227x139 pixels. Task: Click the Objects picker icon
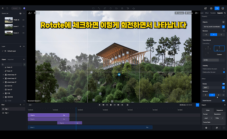point(223,22)
